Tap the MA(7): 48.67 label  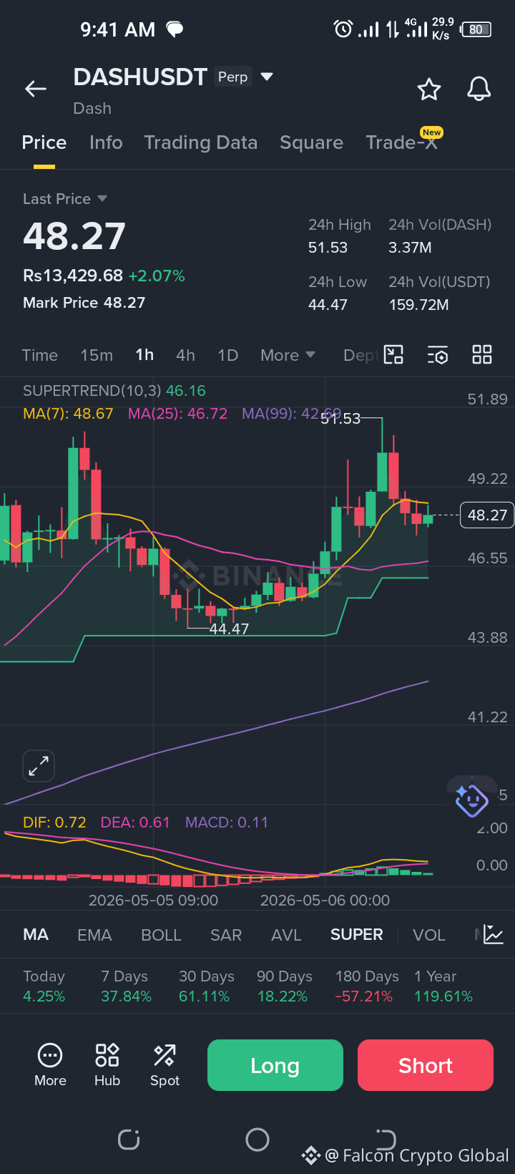68,414
